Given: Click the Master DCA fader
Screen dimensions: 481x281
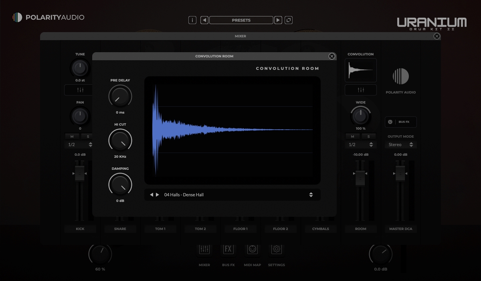Looking at the screenshot, I should point(400,173).
